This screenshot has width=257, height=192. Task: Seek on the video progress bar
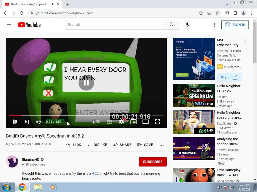coord(86,115)
